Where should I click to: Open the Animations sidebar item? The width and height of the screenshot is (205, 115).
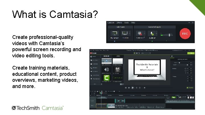(94, 72)
